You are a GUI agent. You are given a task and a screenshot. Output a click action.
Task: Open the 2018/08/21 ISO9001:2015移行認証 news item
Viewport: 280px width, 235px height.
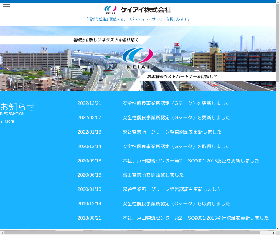click(x=195, y=218)
